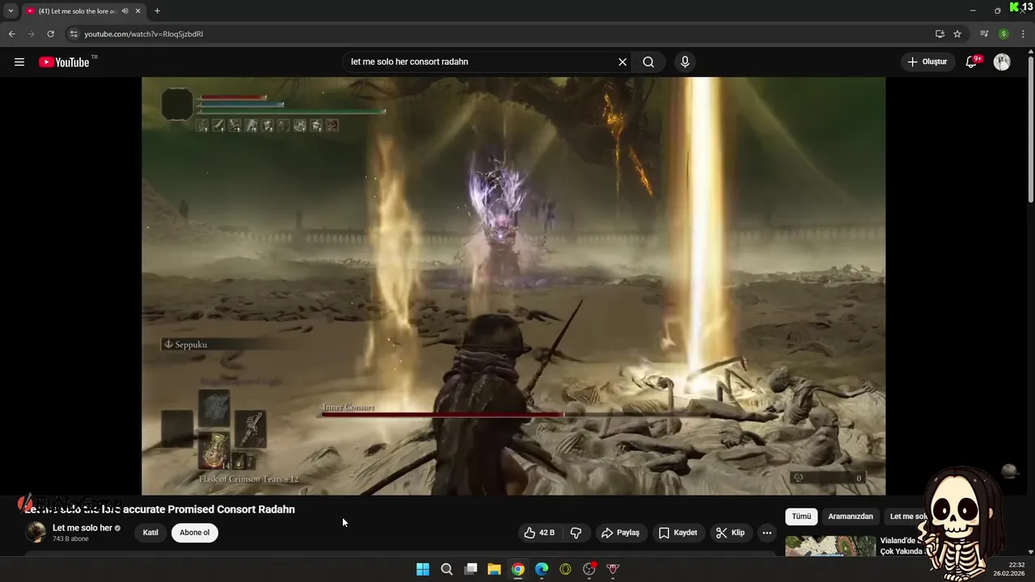
Task: Select the Tümü filter chip
Action: 801,517
